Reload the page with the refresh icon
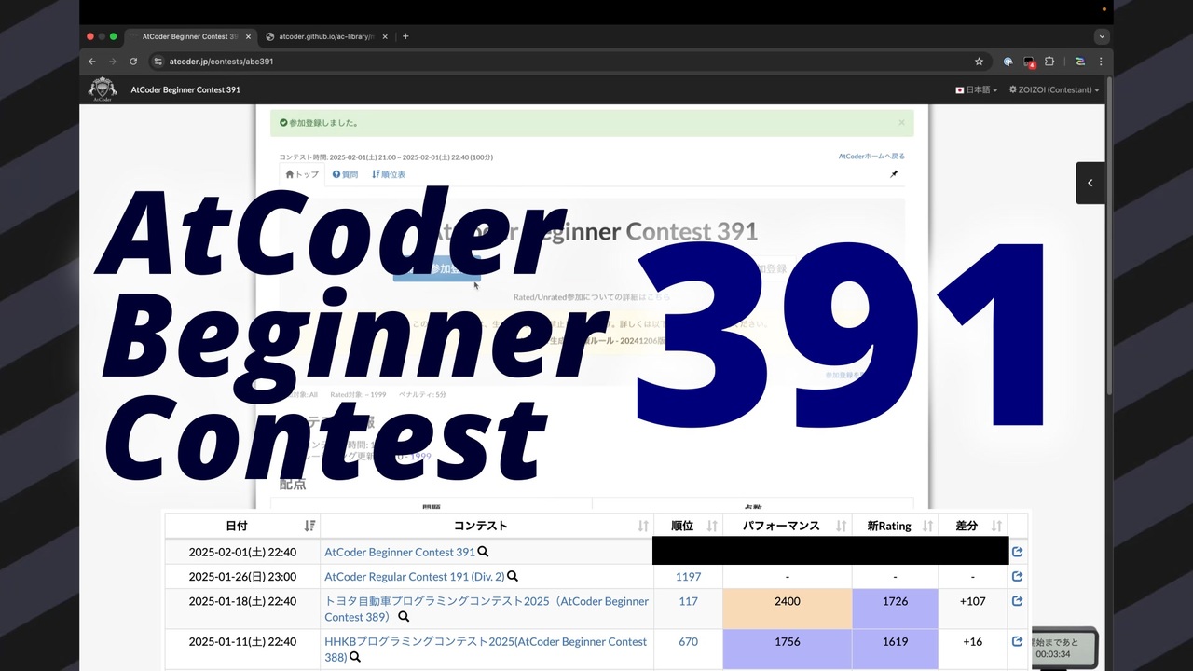This screenshot has width=1193, height=671. tap(133, 61)
